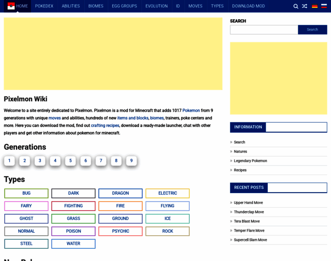Select Generation 5 button
The width and height of the screenshot is (331, 261).
[x=71, y=161]
